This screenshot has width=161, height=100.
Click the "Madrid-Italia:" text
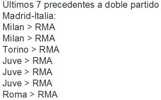coord(29,16)
